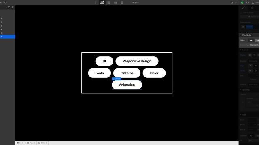Image resolution: width=259 pixels, height=145 pixels.
Task: Click the Fonts pill on canvas
Action: tap(100, 73)
